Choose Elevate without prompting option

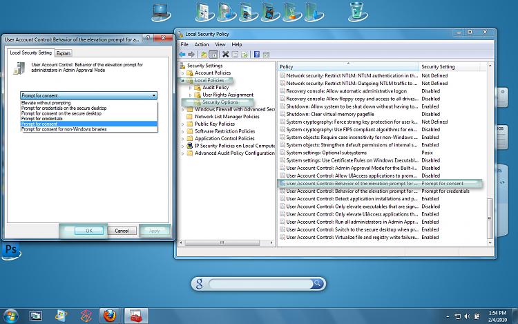89,103
